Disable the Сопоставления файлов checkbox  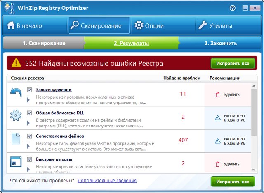(29, 136)
